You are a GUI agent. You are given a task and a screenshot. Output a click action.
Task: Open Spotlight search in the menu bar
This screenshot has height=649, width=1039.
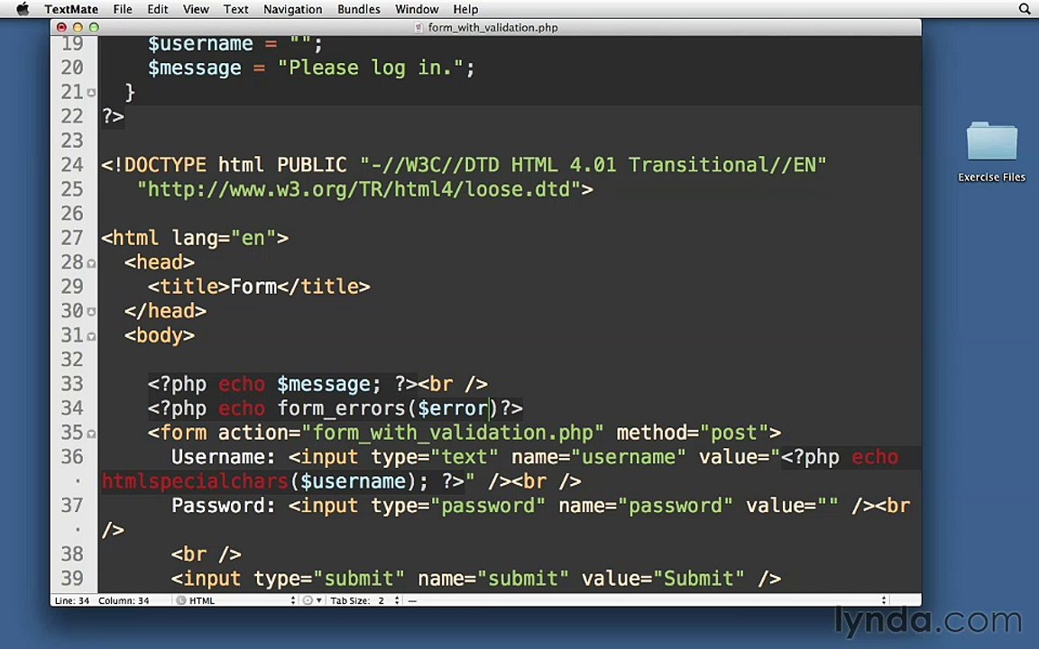click(1025, 9)
